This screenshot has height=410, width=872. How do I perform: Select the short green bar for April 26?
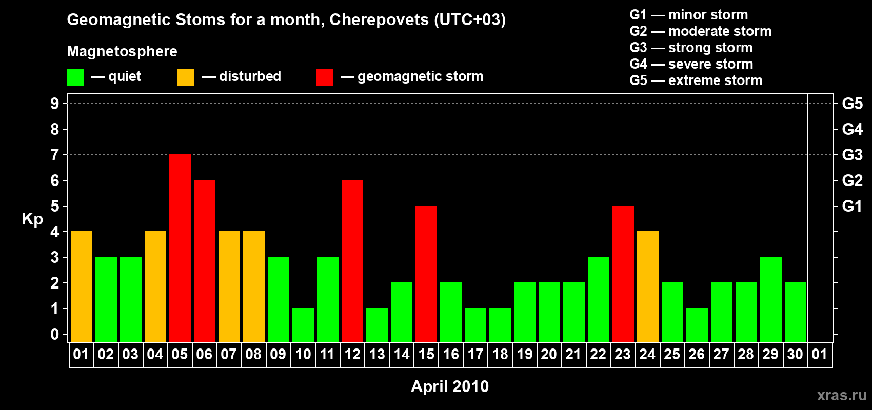697,325
